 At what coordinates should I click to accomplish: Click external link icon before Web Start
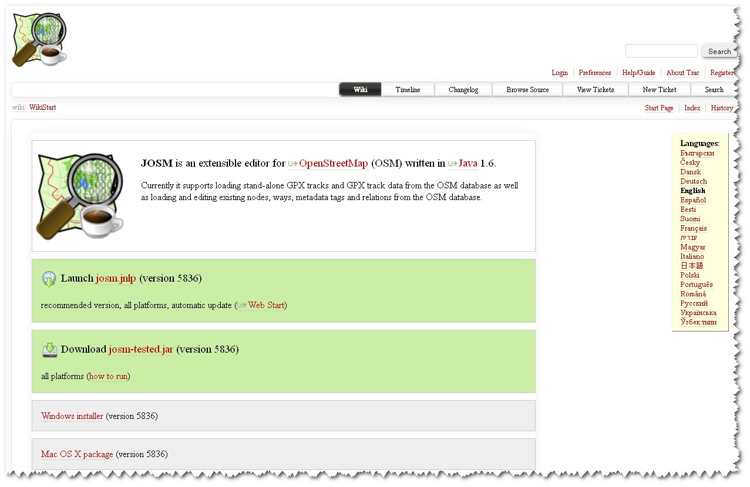(242, 306)
